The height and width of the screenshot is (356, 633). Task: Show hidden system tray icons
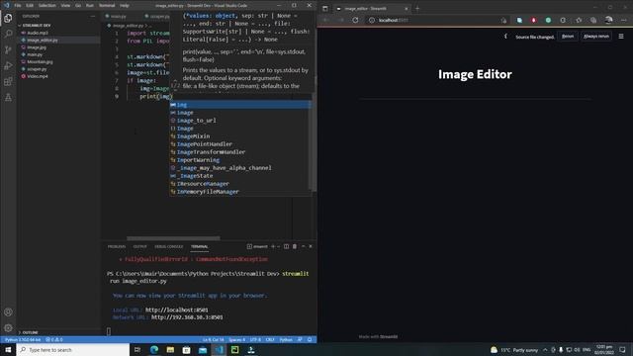click(x=545, y=349)
